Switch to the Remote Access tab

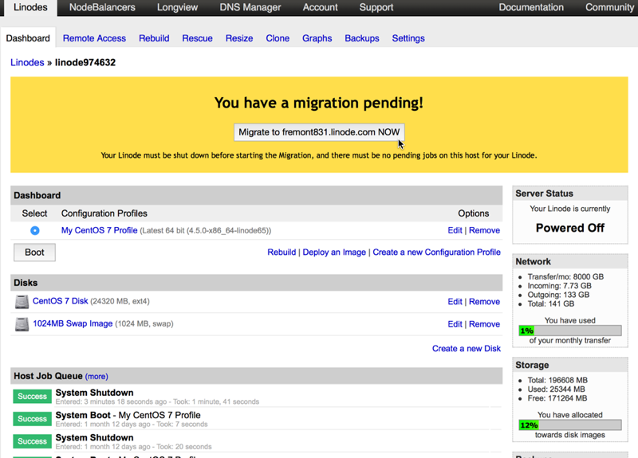tap(94, 38)
